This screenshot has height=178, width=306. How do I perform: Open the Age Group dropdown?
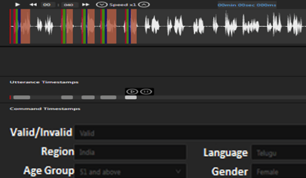130,171
